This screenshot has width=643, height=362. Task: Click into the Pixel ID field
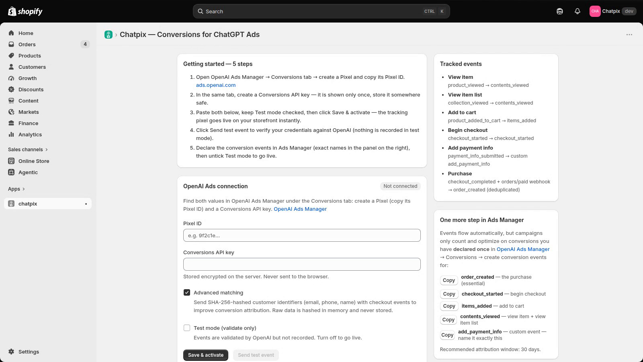302,235
